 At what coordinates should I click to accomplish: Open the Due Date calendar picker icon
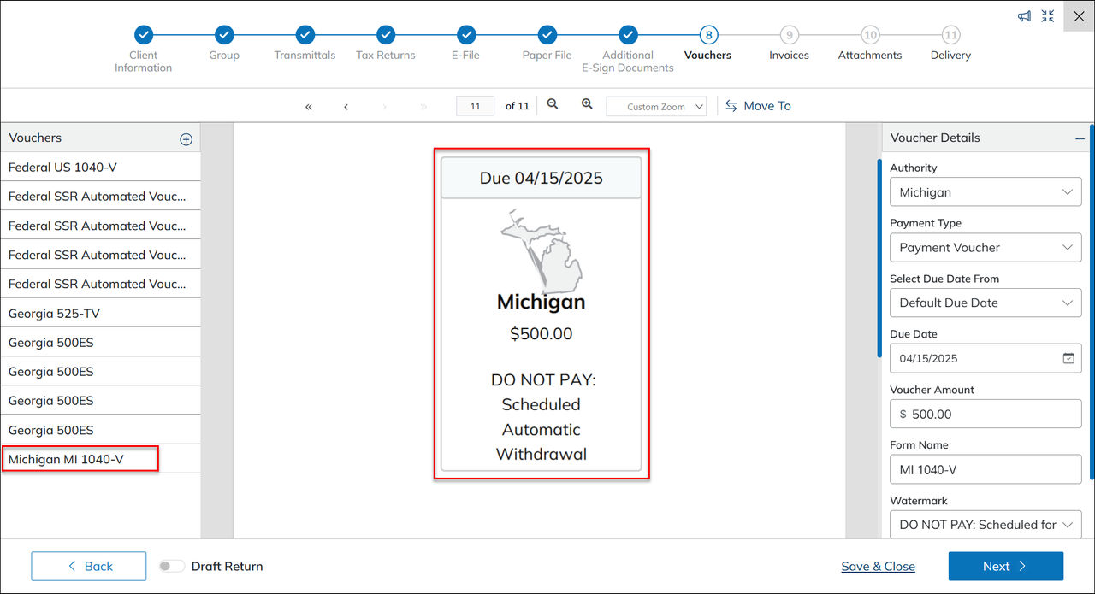tap(1068, 358)
